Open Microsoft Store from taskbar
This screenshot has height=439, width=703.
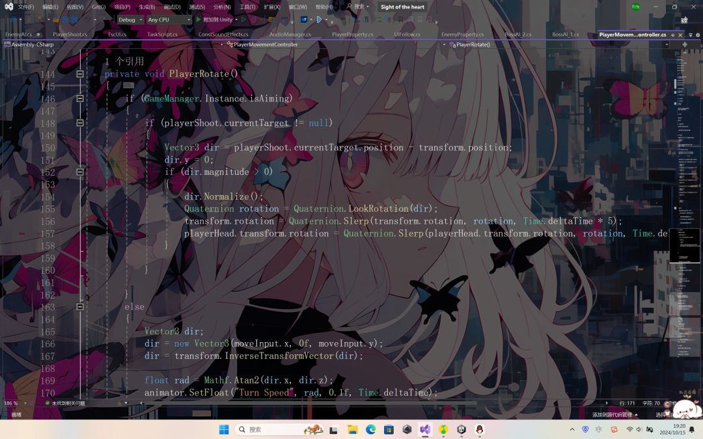(x=389, y=429)
